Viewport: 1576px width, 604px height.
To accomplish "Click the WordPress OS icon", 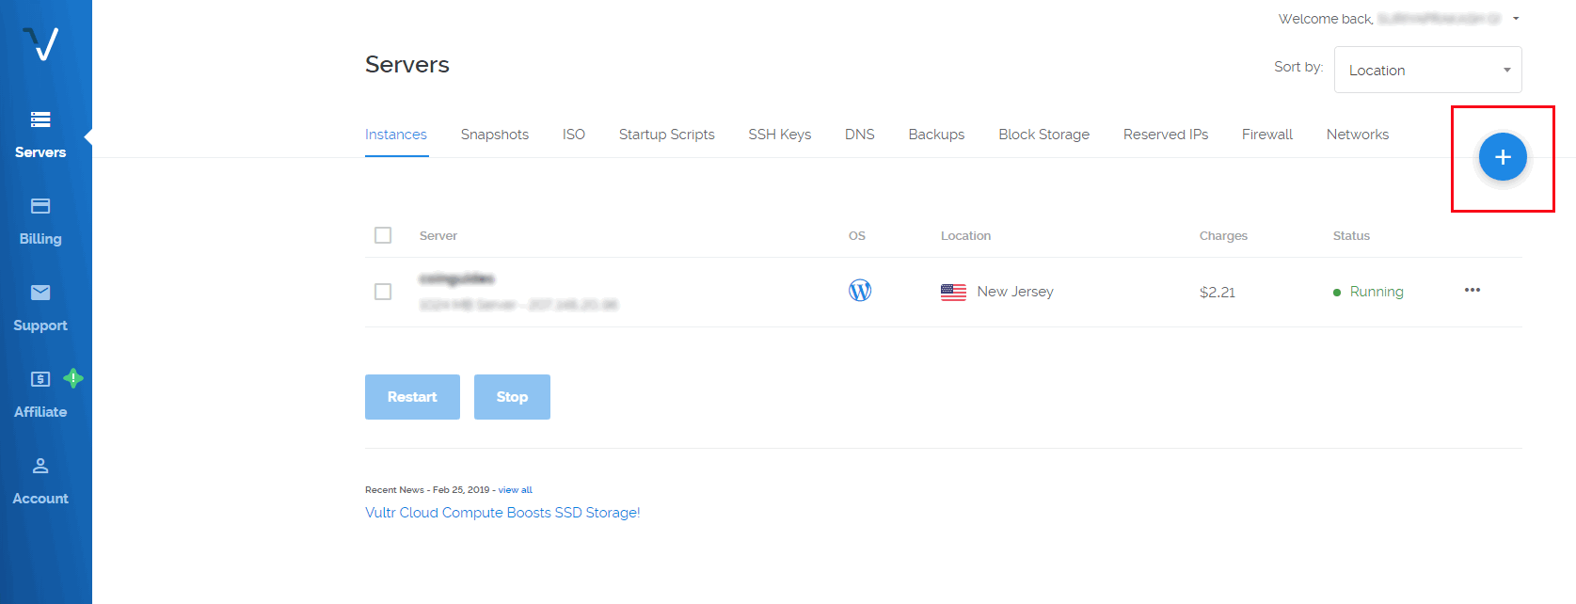I will pos(860,291).
